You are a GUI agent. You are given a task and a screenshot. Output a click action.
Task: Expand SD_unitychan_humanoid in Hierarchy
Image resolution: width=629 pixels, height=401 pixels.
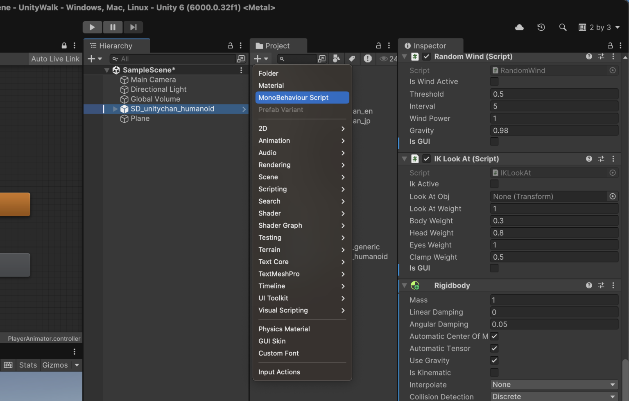pos(115,109)
